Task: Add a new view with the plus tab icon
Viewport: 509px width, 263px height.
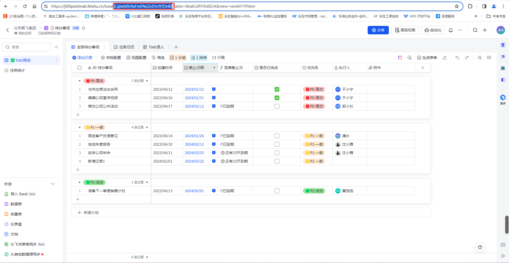Action: click(176, 47)
